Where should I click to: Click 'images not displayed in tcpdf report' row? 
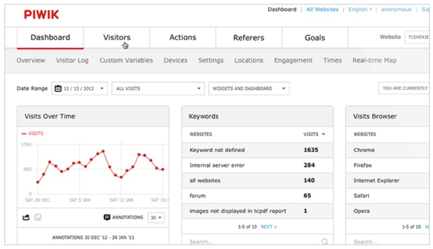[257, 211]
